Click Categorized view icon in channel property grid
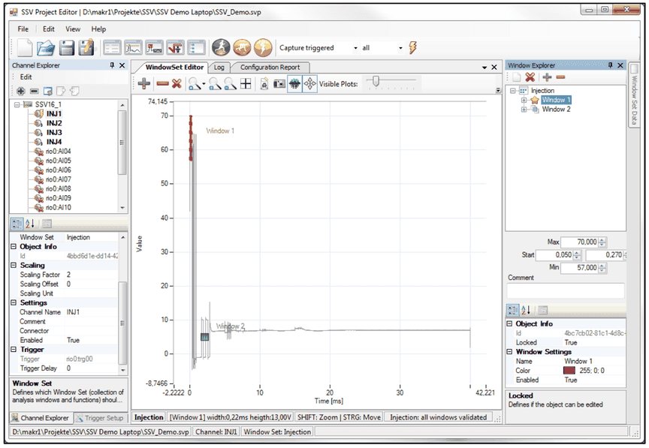This screenshot has height=448, width=649. click(17, 224)
